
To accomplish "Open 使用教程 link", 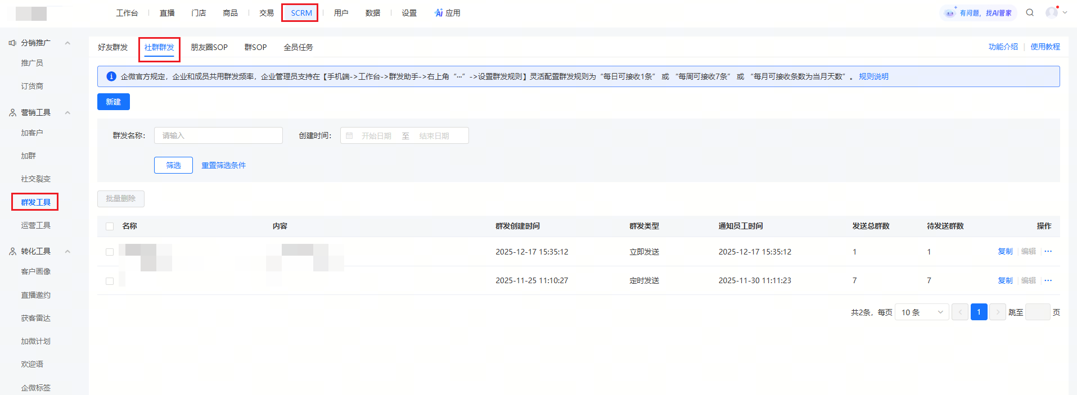I will (1045, 47).
